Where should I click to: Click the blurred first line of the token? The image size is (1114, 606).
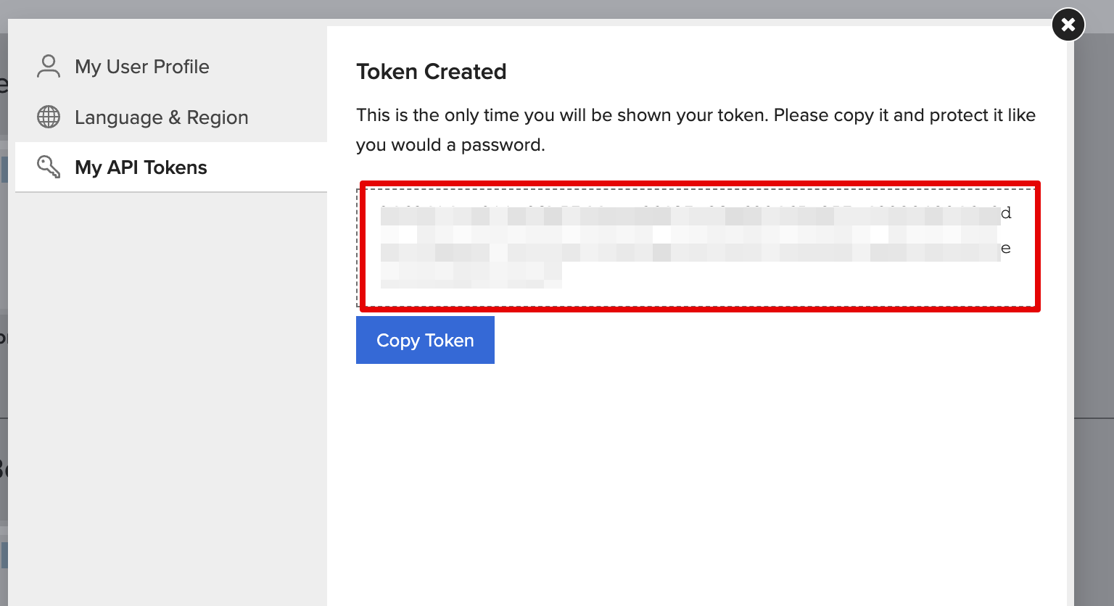click(x=689, y=215)
